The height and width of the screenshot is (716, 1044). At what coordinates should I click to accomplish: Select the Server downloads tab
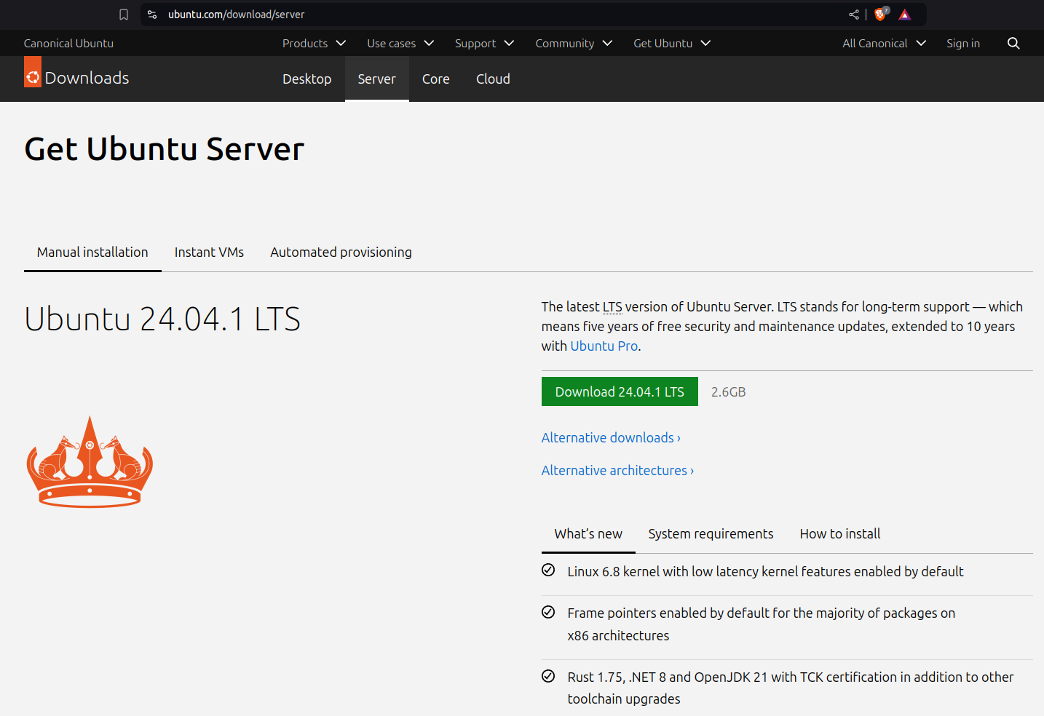377,79
